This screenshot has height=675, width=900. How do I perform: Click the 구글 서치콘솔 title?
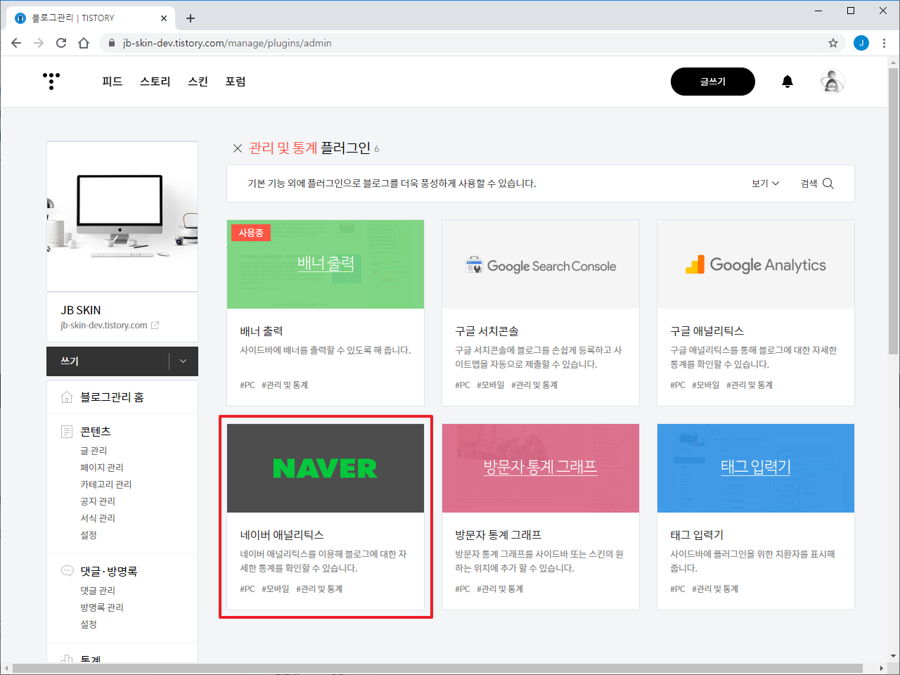[x=487, y=331]
